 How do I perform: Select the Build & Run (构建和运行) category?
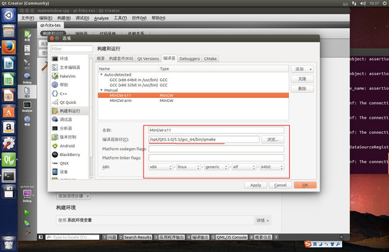(x=70, y=111)
